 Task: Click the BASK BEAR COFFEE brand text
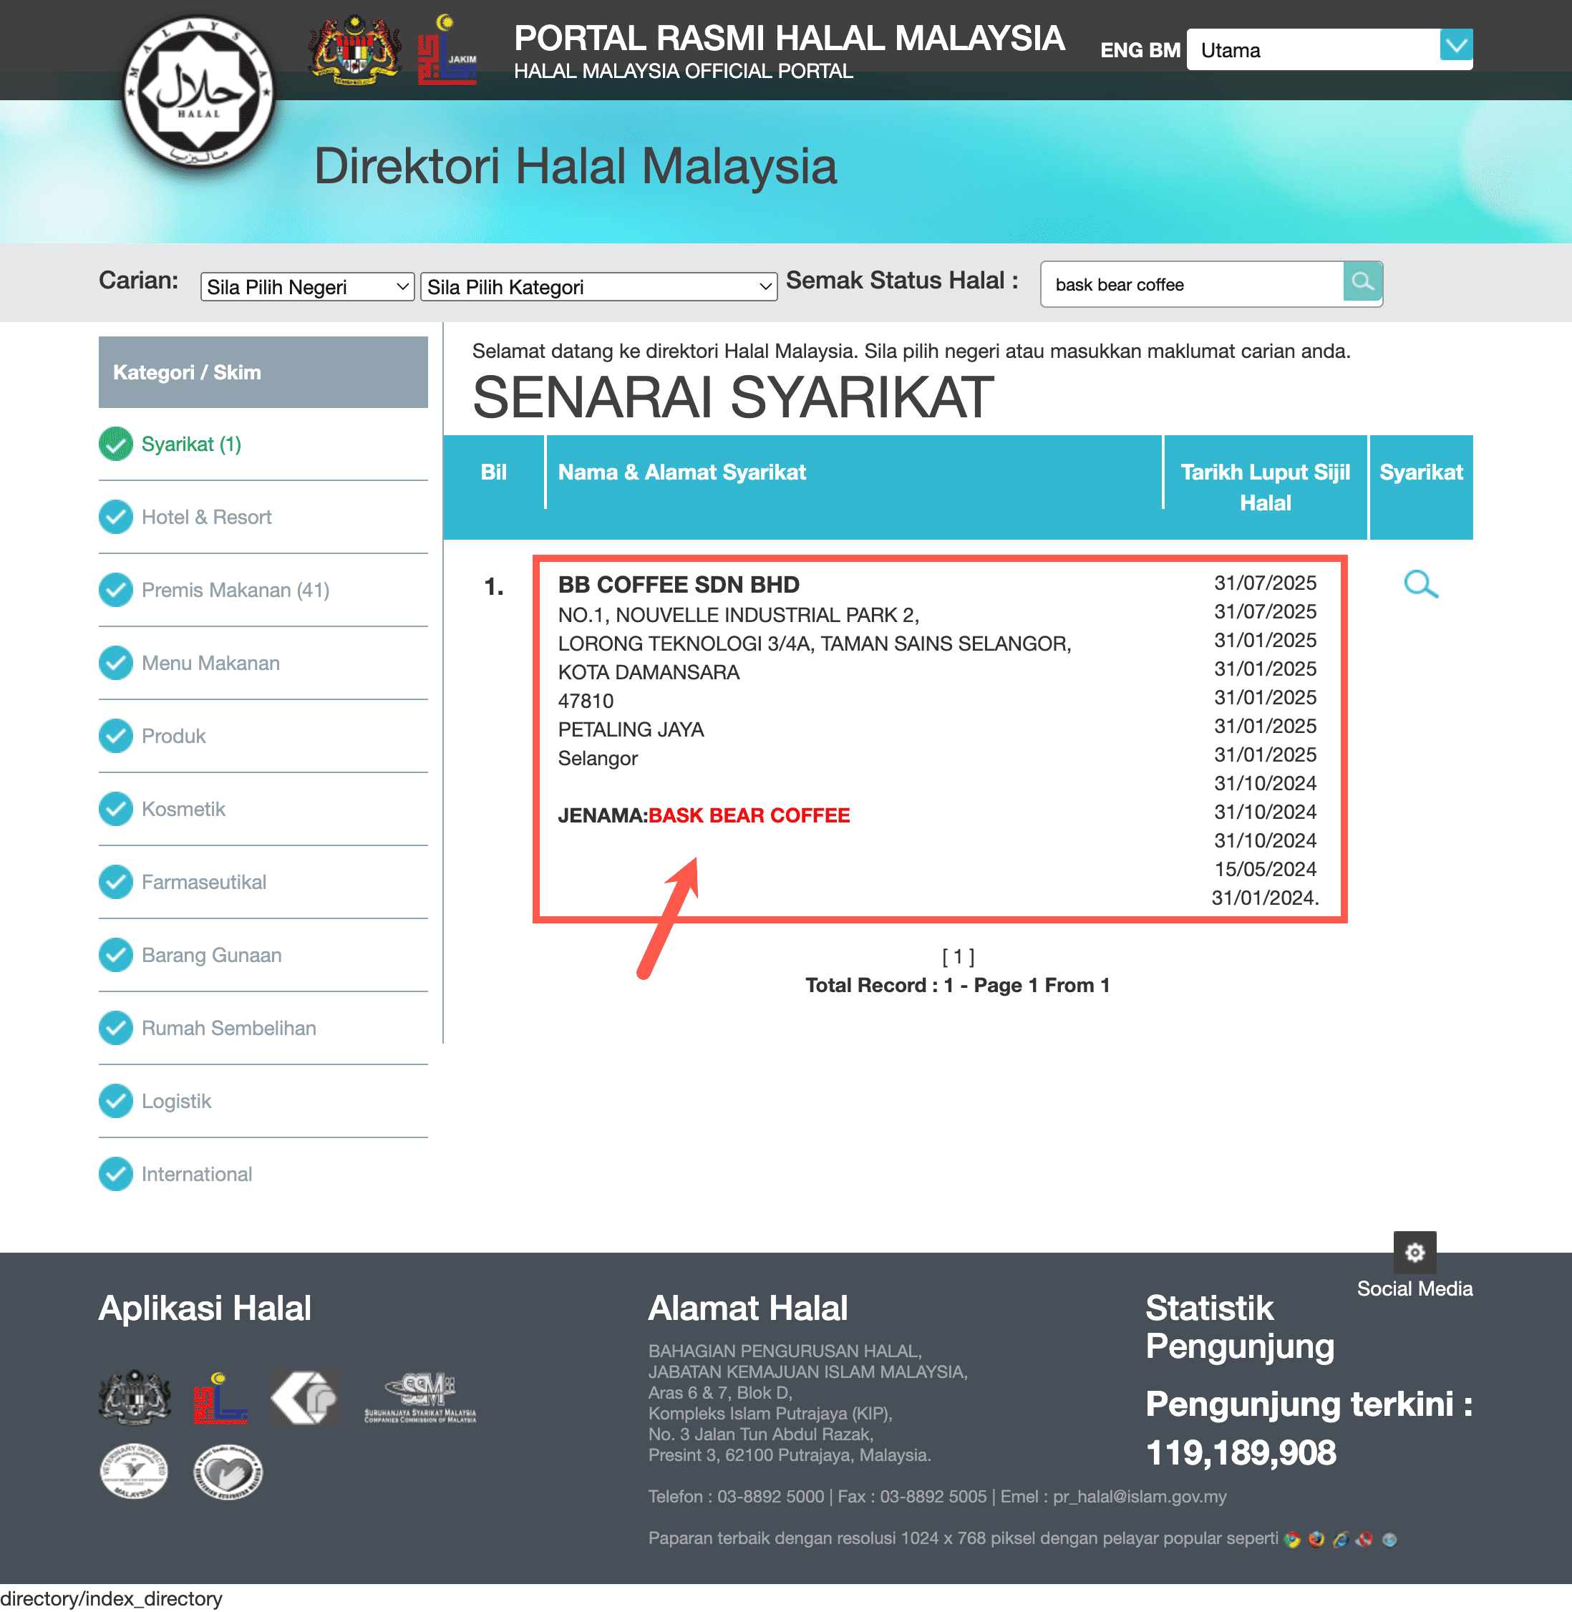[x=749, y=815]
